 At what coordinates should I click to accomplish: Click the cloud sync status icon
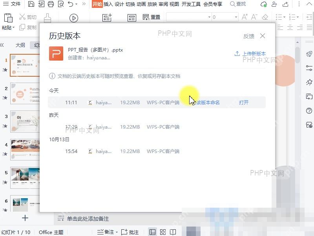click(263, 4)
